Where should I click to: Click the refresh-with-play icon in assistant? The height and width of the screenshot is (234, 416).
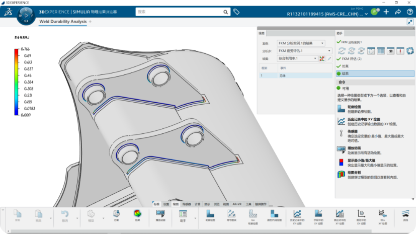pos(361,51)
